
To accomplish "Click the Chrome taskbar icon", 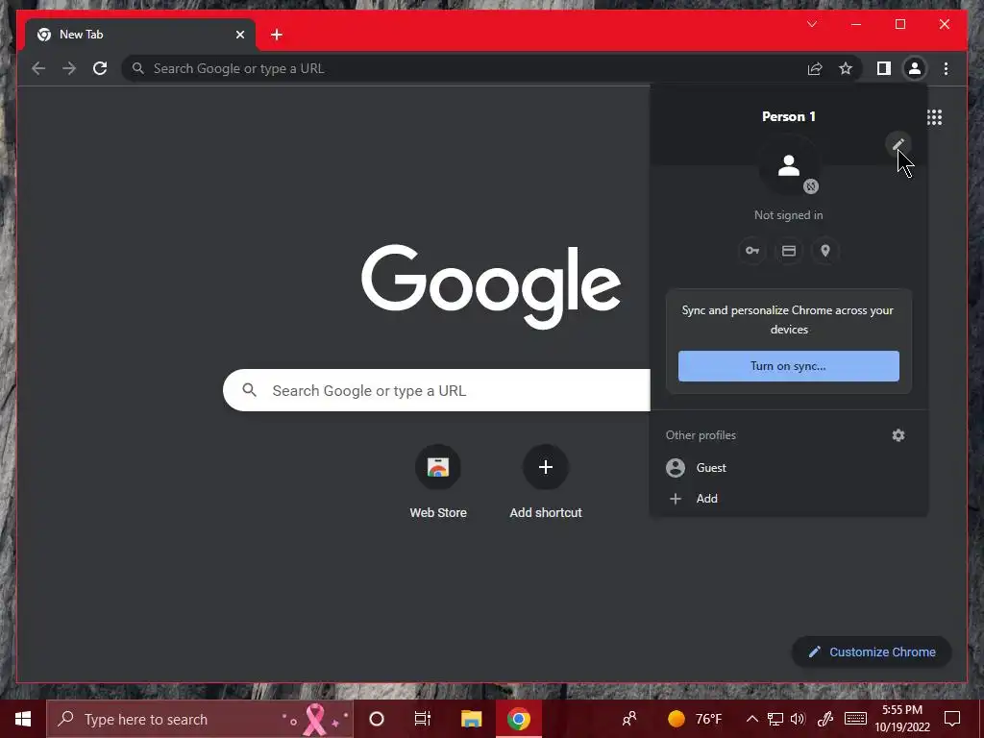I will pos(519,719).
